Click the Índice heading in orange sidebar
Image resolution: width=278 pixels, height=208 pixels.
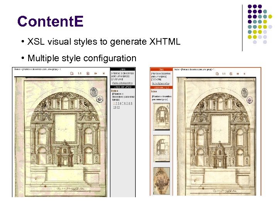(154, 91)
